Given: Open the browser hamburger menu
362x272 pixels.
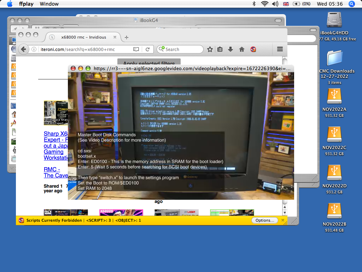Looking at the screenshot, I should pyautogui.click(x=280, y=49).
